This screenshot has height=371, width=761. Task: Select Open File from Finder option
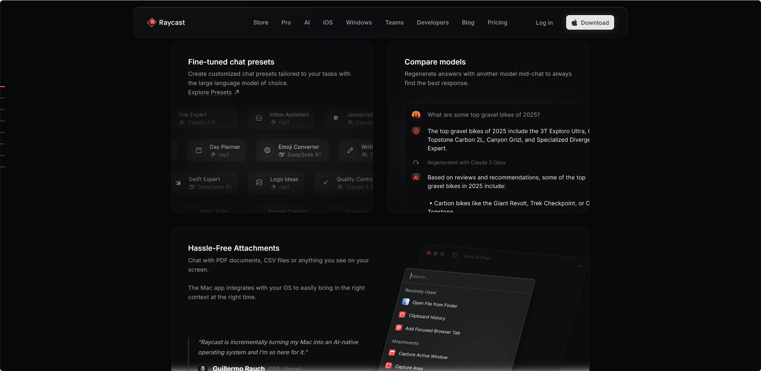pos(435,304)
